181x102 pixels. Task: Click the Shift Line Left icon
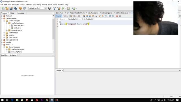[110, 16]
